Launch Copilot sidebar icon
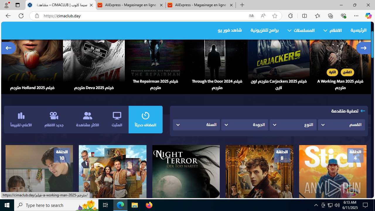The width and height of the screenshot is (375, 211). click(368, 16)
